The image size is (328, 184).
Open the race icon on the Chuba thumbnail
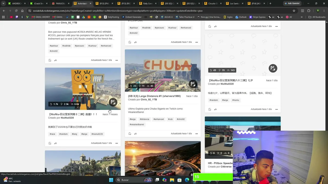point(193,84)
